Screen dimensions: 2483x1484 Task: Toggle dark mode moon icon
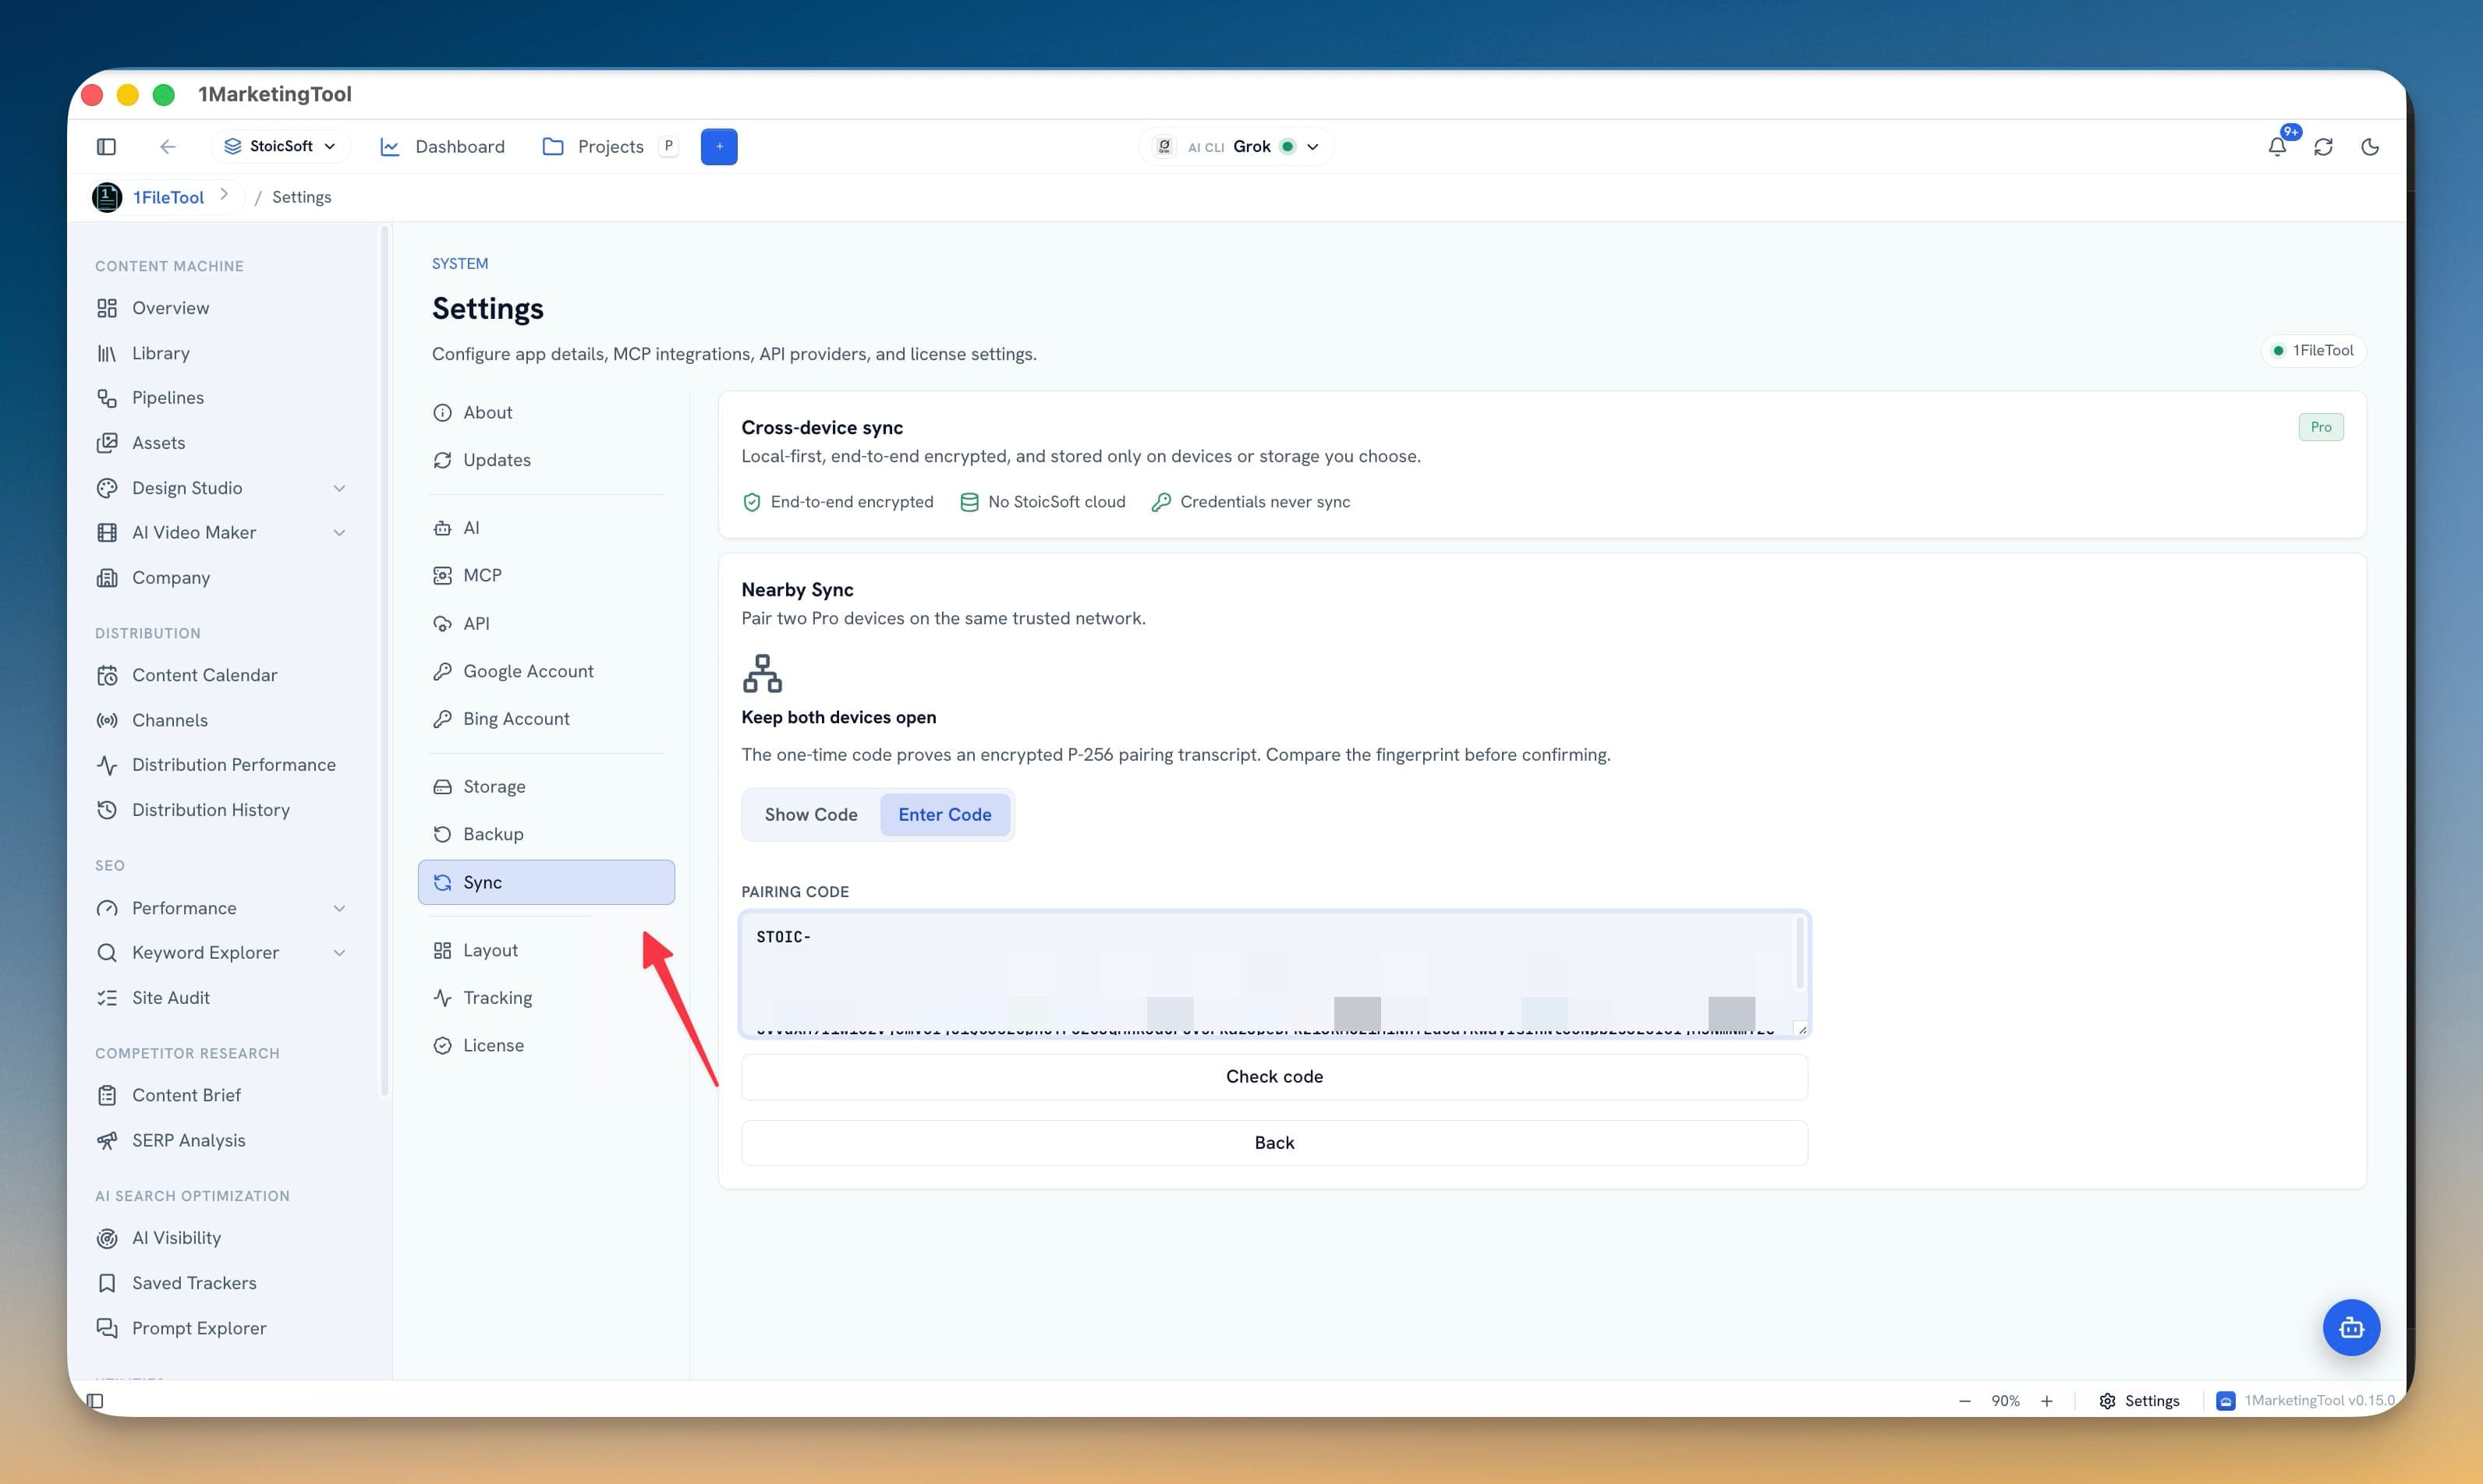[2370, 146]
